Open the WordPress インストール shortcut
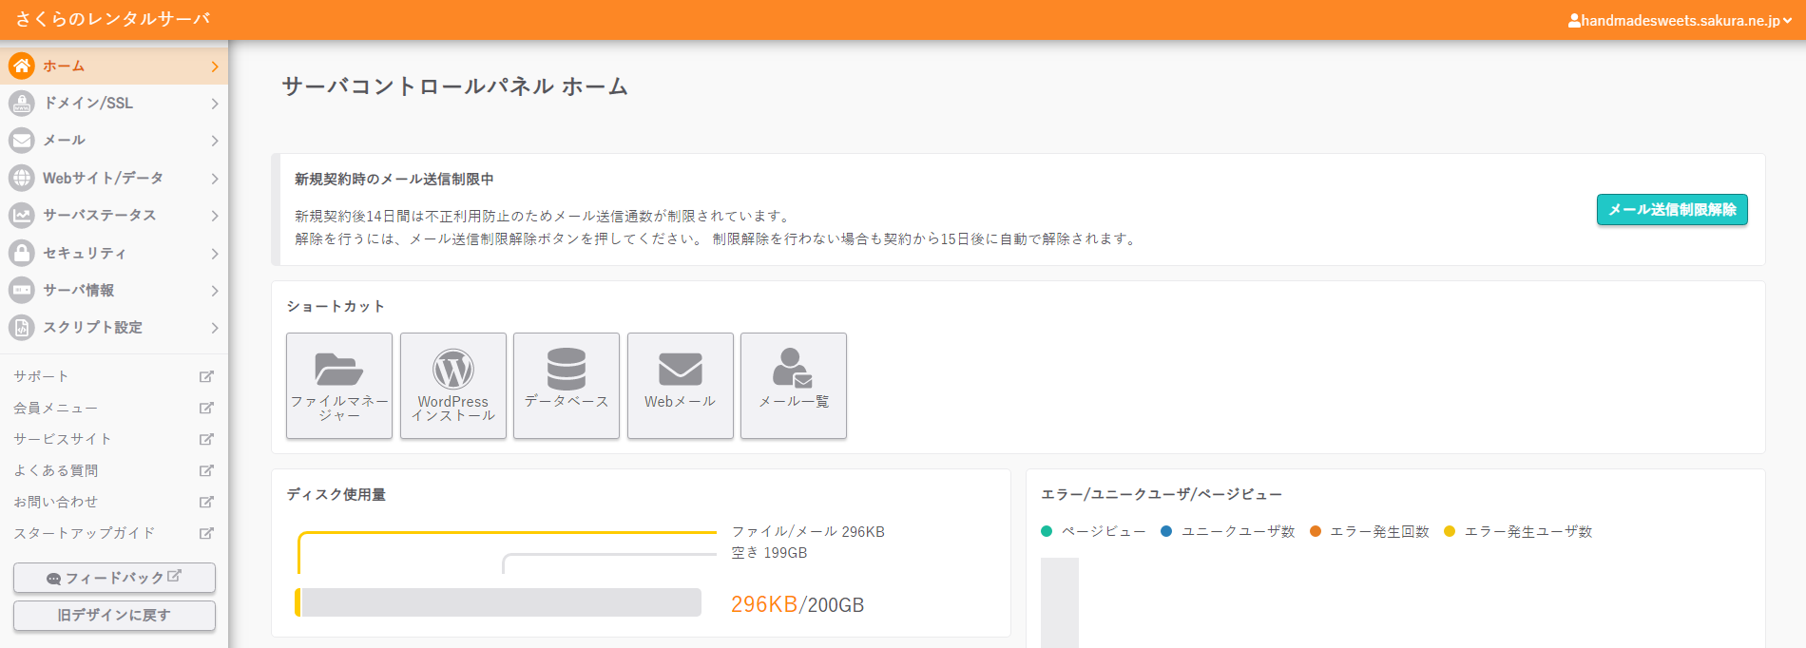 point(453,385)
